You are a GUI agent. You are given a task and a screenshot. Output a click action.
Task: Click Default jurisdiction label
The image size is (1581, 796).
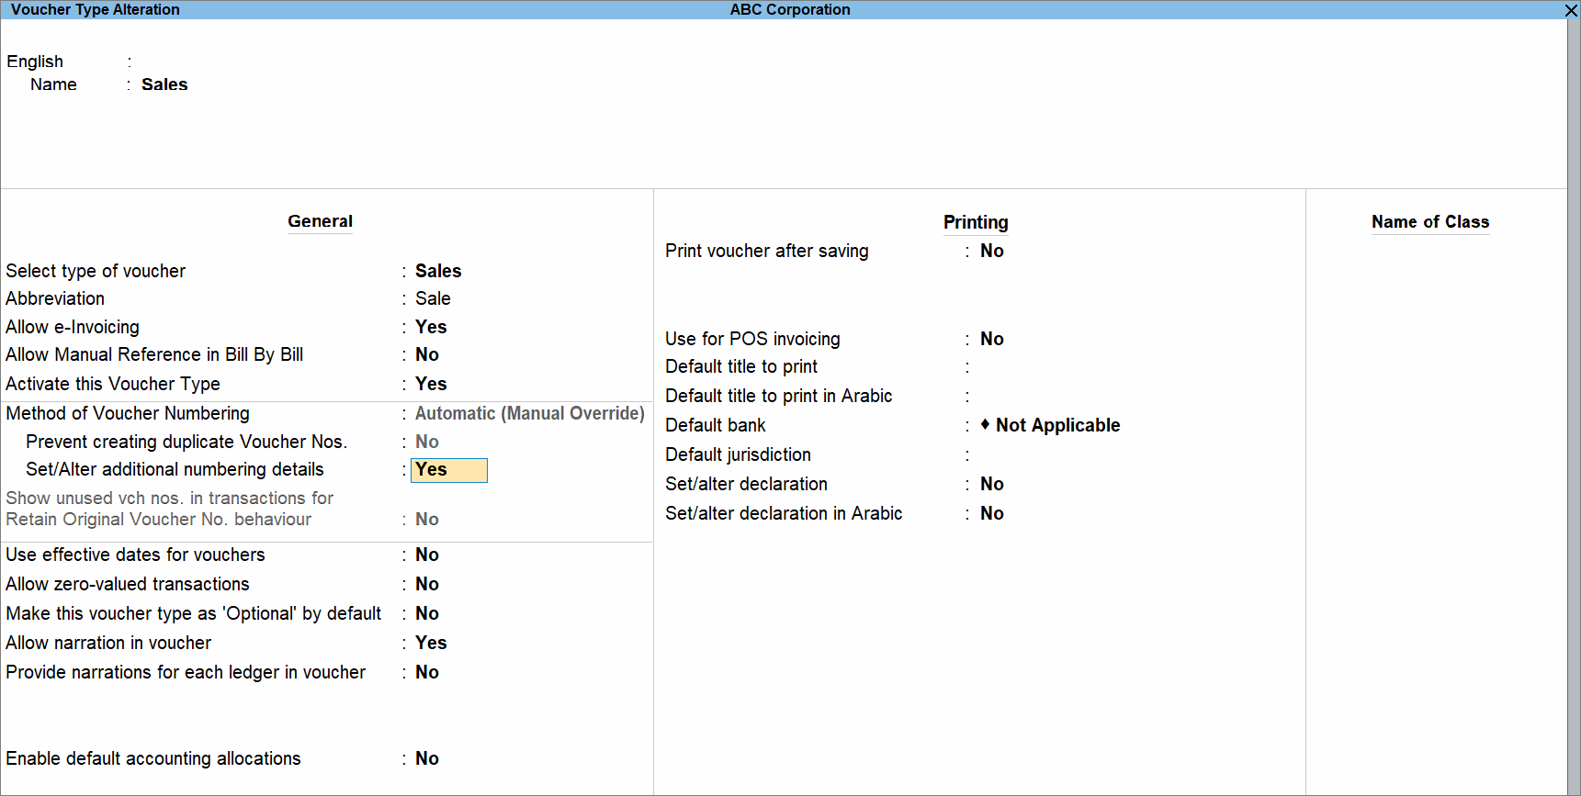pos(739,454)
